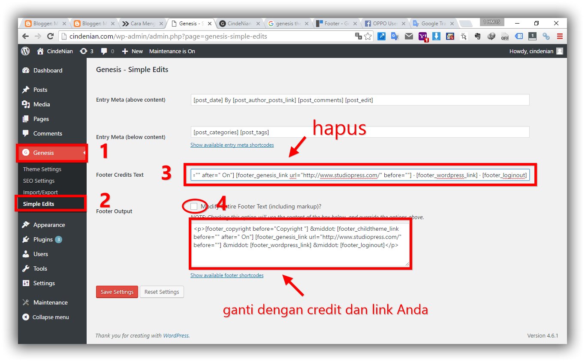
Task: Click the browser address bar URL
Action: (x=168, y=36)
